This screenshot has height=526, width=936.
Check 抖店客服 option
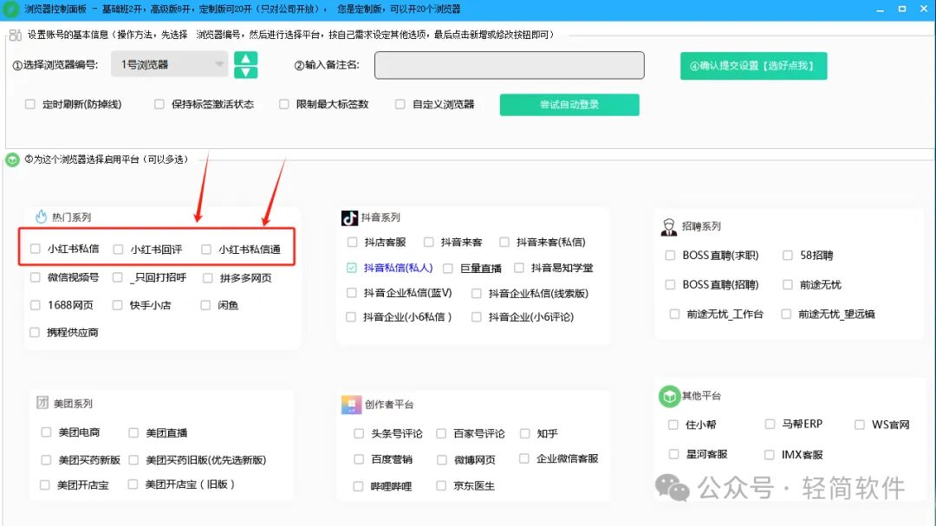(352, 242)
